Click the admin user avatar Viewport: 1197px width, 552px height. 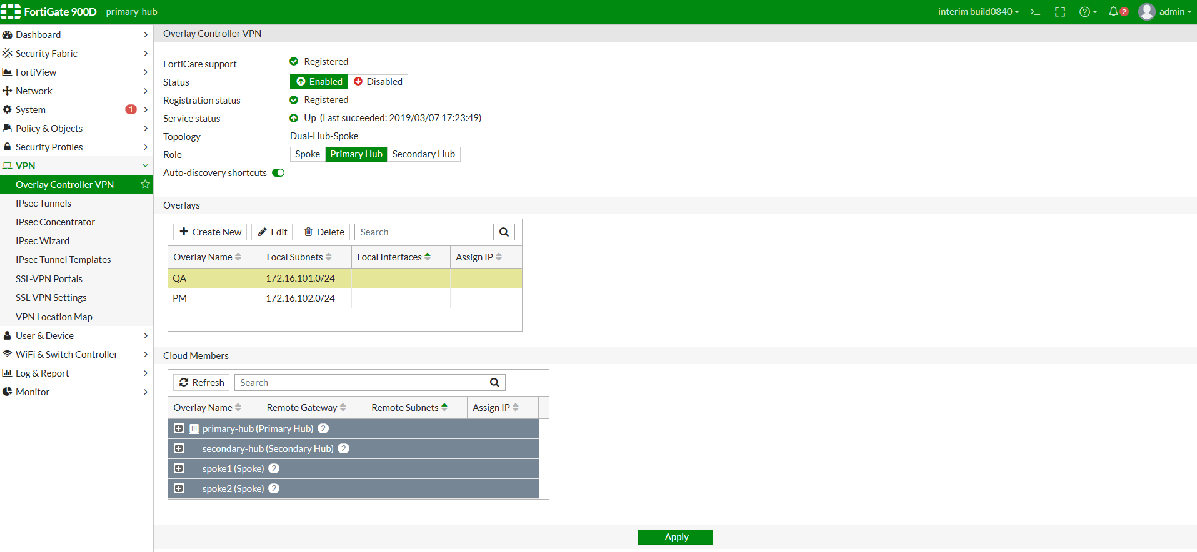click(1147, 12)
